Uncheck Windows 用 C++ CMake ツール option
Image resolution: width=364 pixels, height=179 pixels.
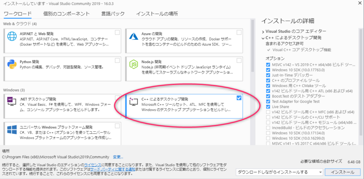point(268,86)
